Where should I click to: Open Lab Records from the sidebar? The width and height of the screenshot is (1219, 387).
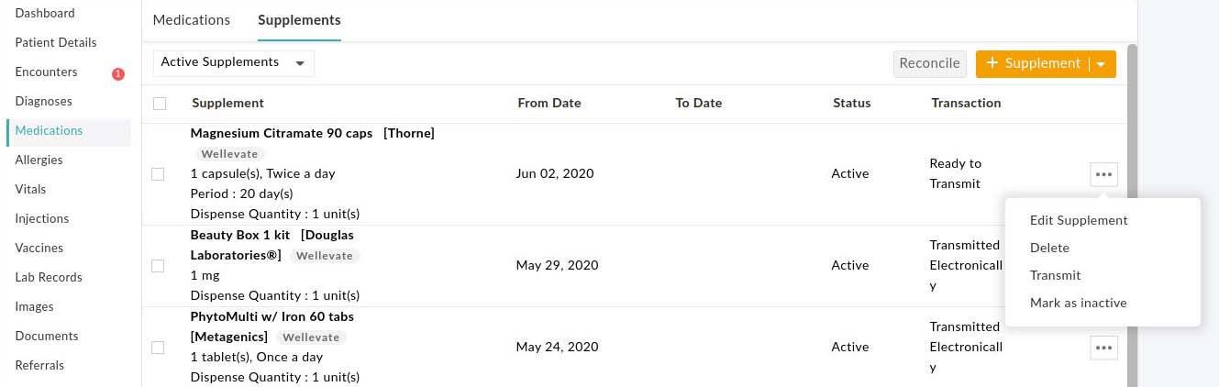pyautogui.click(x=49, y=278)
